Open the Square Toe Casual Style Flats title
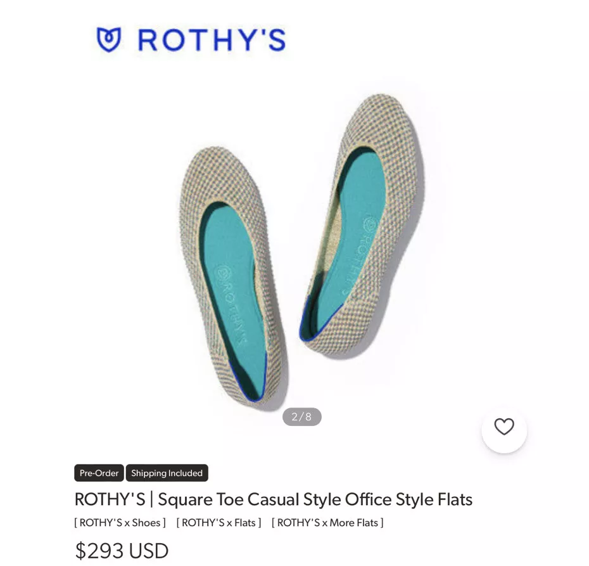The height and width of the screenshot is (566, 589). (274, 499)
